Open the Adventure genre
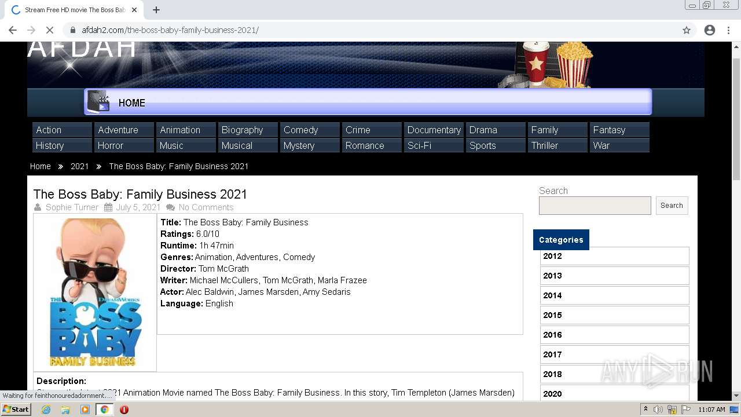The height and width of the screenshot is (417, 741). [124, 130]
